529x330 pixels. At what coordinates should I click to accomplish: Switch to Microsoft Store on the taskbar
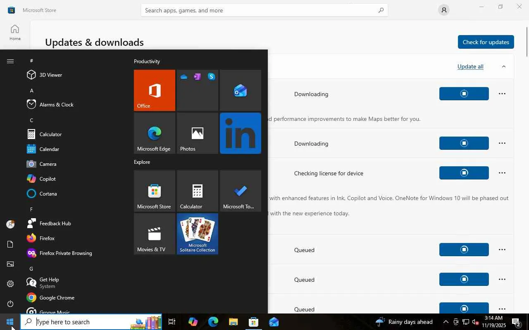(254, 322)
